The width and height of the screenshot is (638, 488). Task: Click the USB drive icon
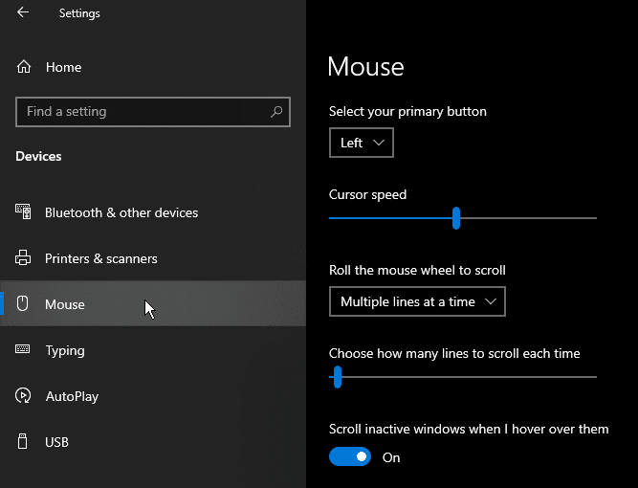[x=23, y=442]
